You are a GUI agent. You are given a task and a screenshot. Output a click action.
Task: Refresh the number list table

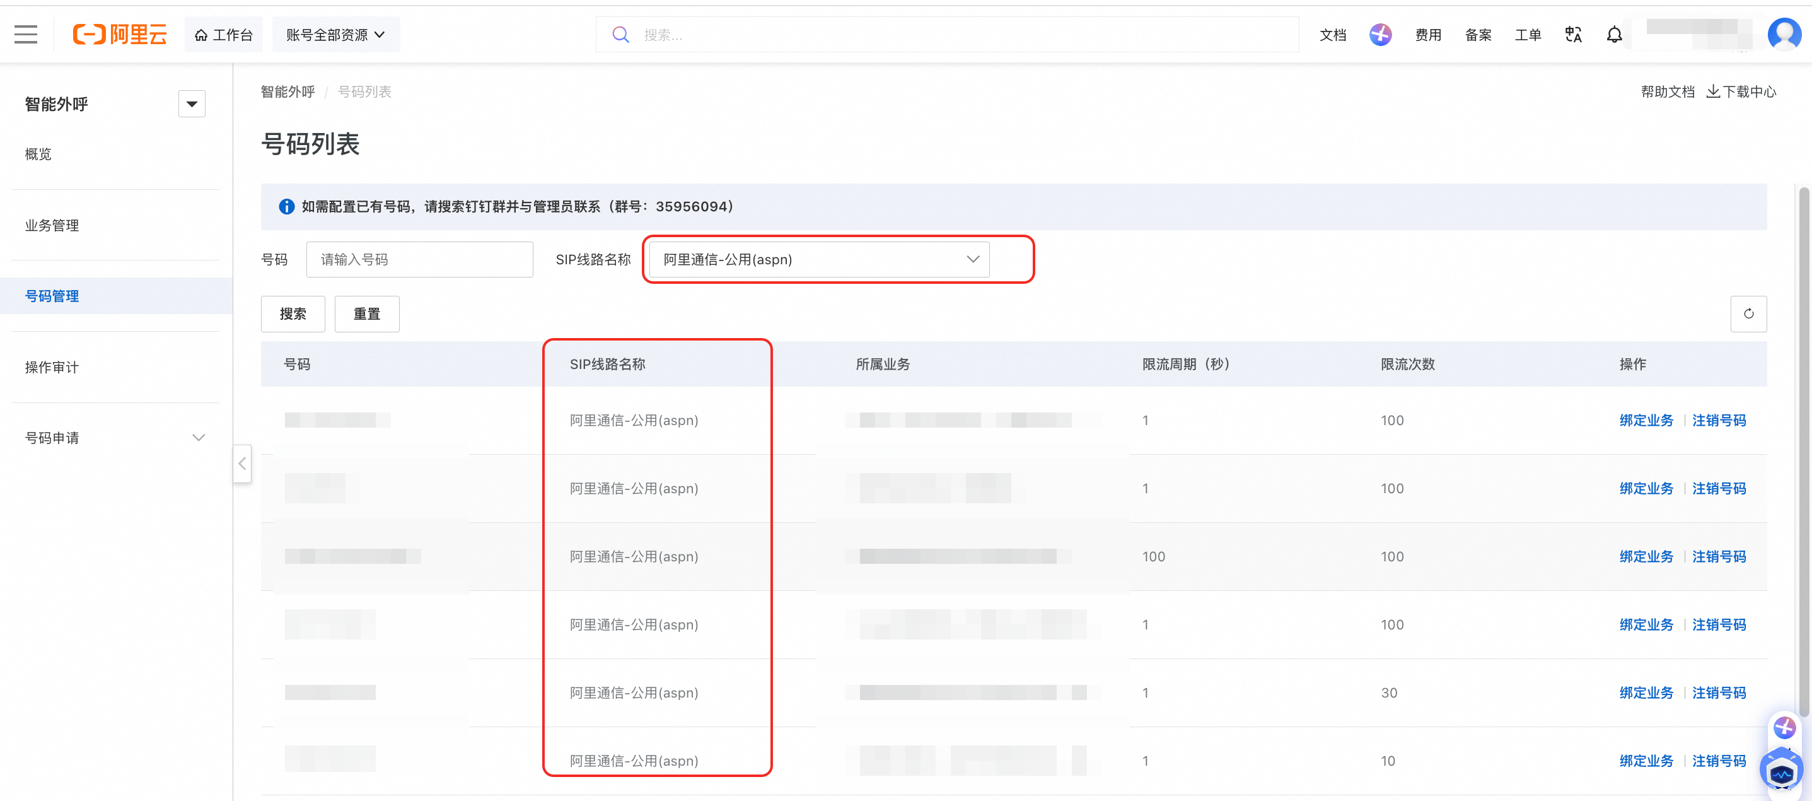click(1748, 313)
